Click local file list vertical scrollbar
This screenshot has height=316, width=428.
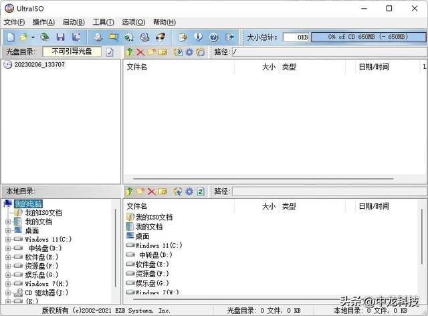click(422, 236)
